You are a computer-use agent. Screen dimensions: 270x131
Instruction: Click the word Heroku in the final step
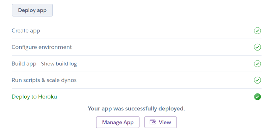[x=48, y=97]
